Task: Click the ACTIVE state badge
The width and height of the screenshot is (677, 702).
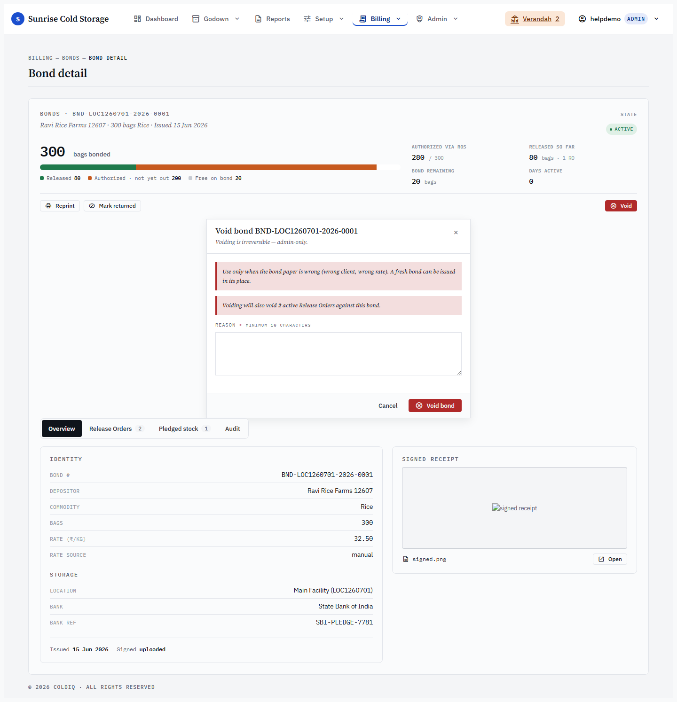Action: (622, 129)
